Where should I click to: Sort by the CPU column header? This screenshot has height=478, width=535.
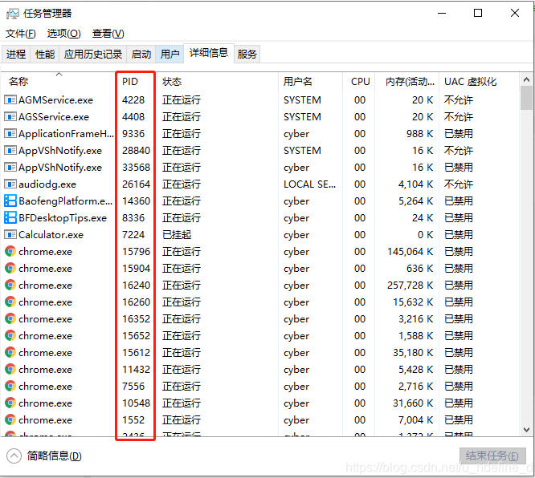pos(358,82)
